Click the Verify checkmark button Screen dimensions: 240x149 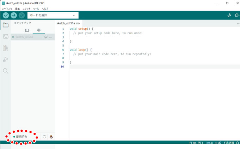tap(6, 15)
